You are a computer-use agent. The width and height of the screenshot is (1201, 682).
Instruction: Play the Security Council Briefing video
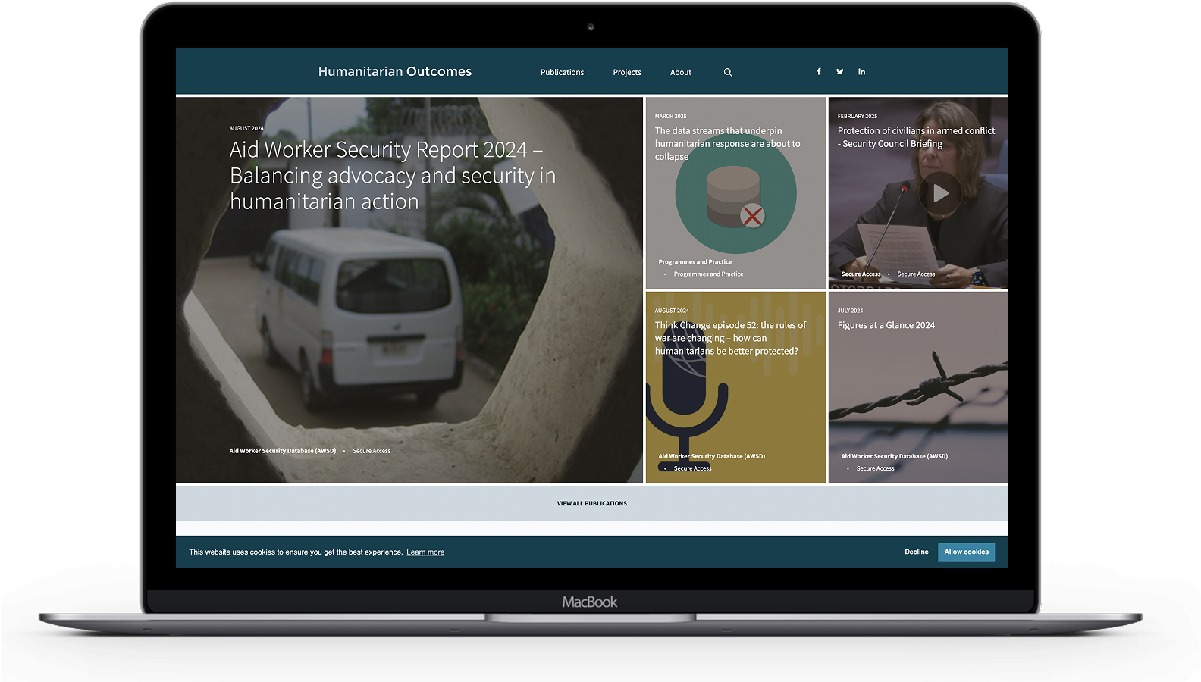coord(940,194)
